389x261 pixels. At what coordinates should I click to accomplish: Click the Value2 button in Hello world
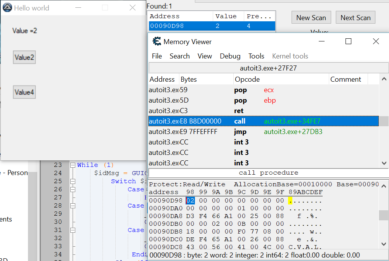pyautogui.click(x=24, y=57)
